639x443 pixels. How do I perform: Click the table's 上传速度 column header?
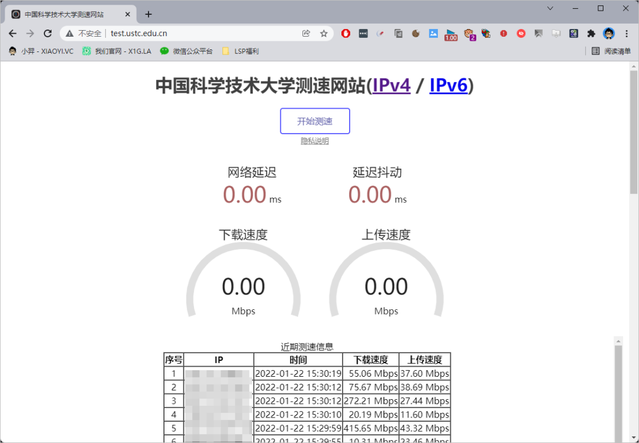[425, 360]
